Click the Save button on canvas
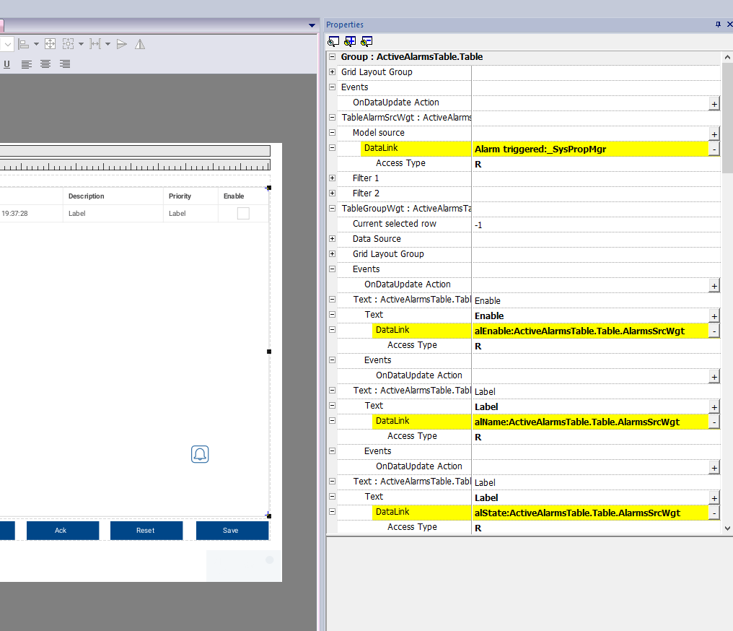733x631 pixels. coord(232,531)
